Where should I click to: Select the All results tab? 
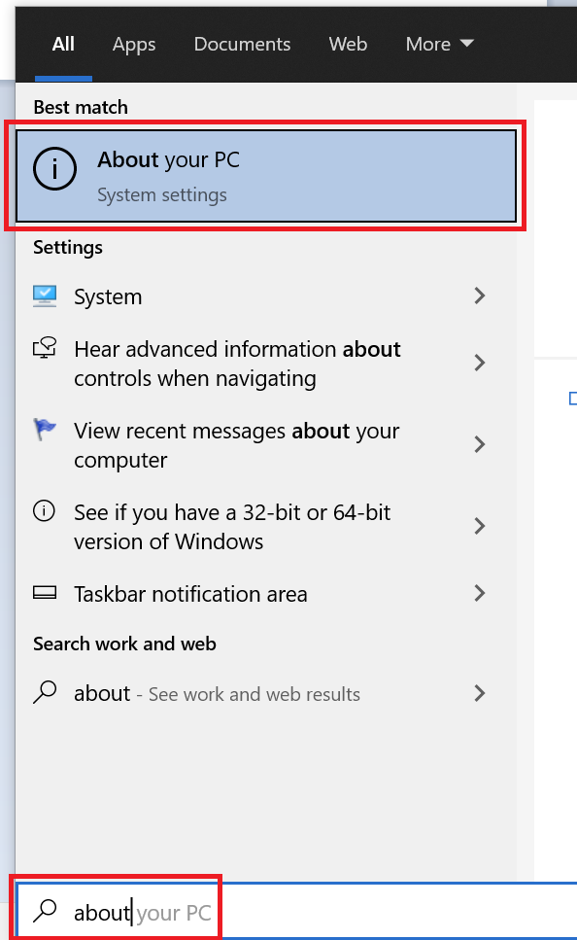(62, 44)
